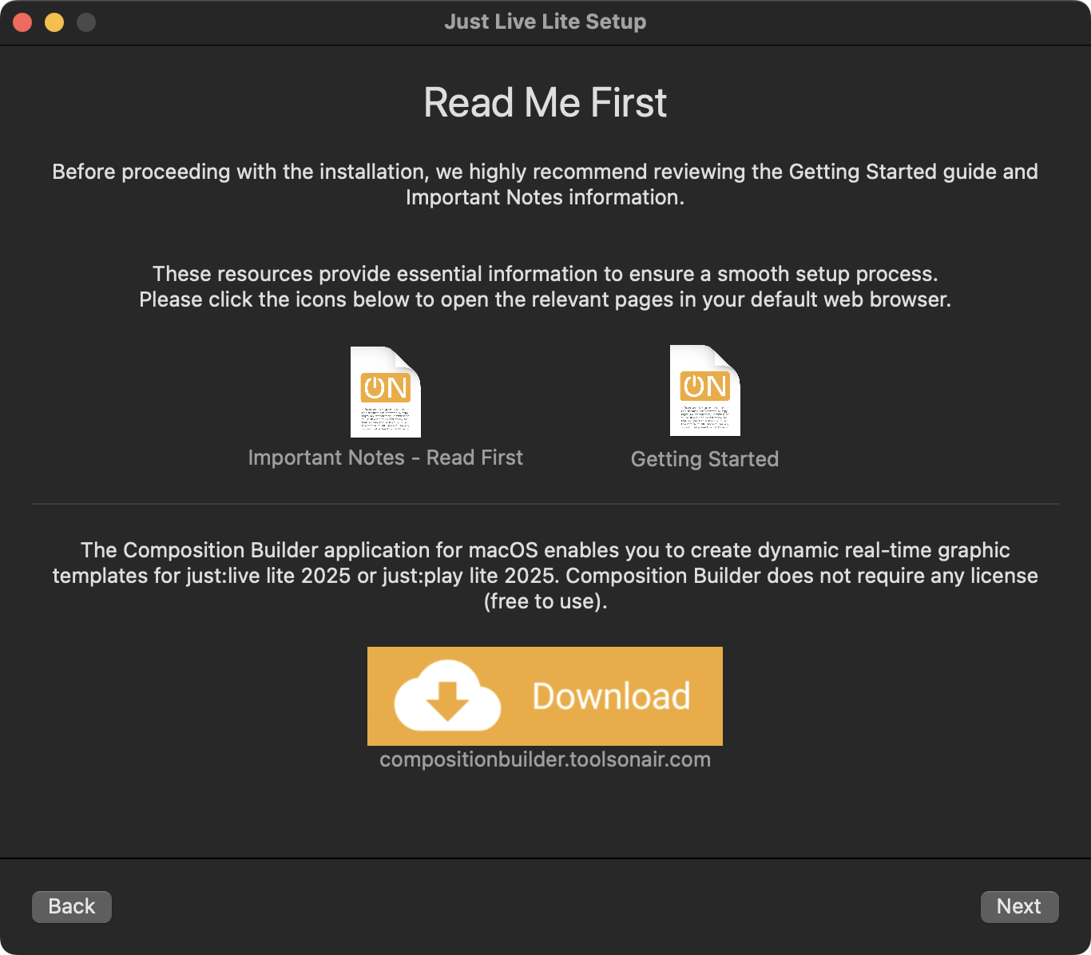Image resolution: width=1091 pixels, height=955 pixels.
Task: Go back to the previous setup step
Action: coord(72,907)
